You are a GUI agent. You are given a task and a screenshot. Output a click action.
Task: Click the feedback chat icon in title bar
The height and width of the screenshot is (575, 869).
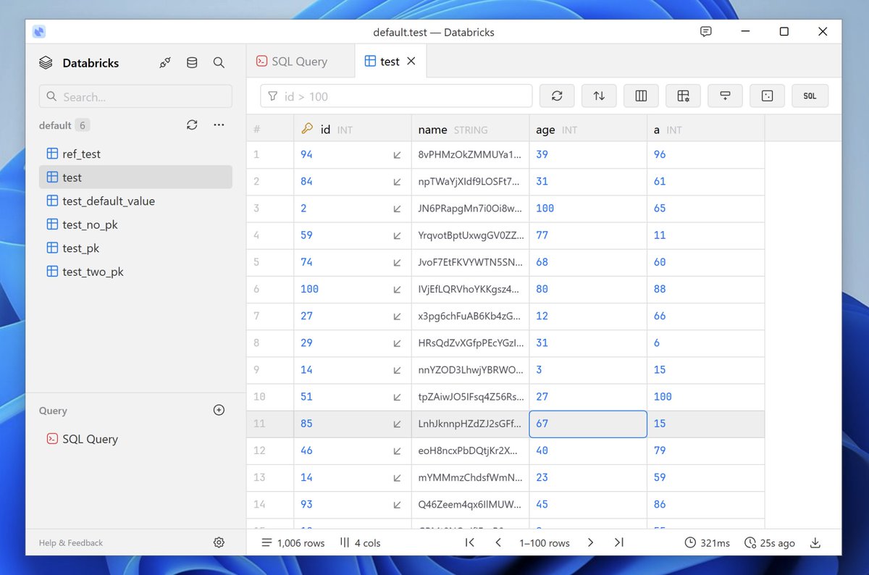[x=706, y=32]
